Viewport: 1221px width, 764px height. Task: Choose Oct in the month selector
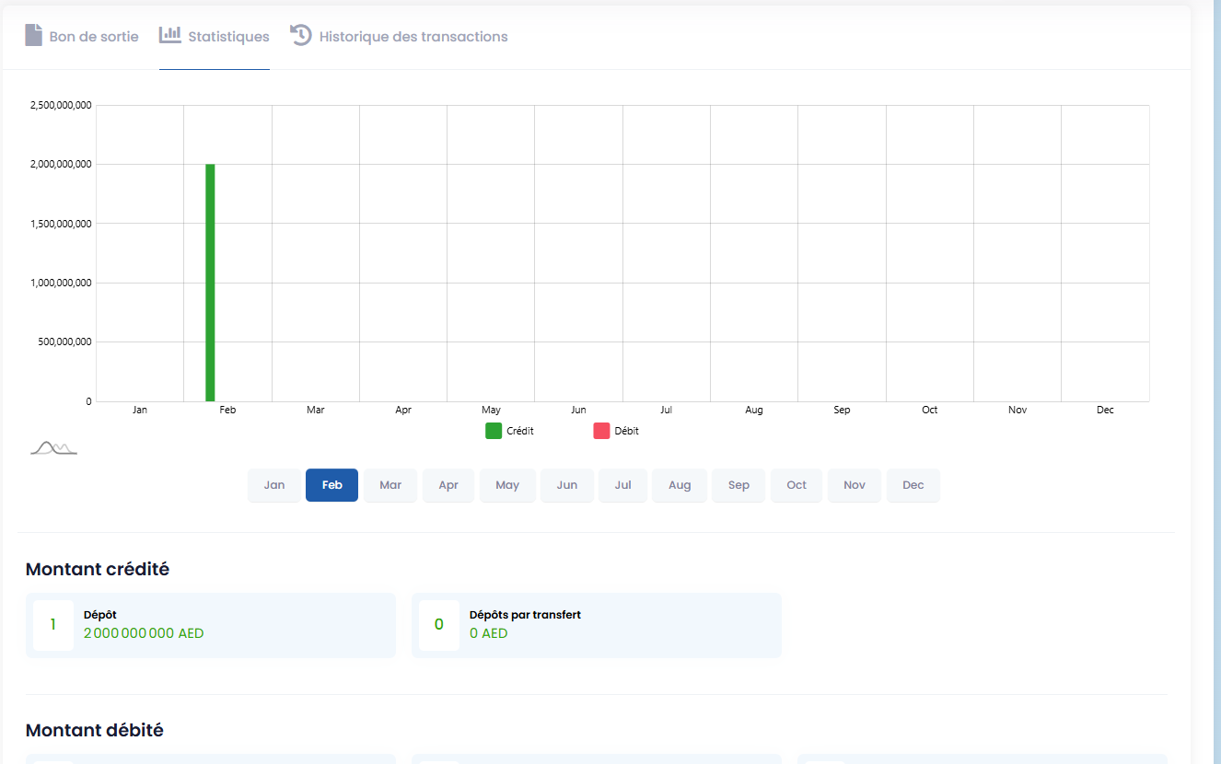[797, 485]
